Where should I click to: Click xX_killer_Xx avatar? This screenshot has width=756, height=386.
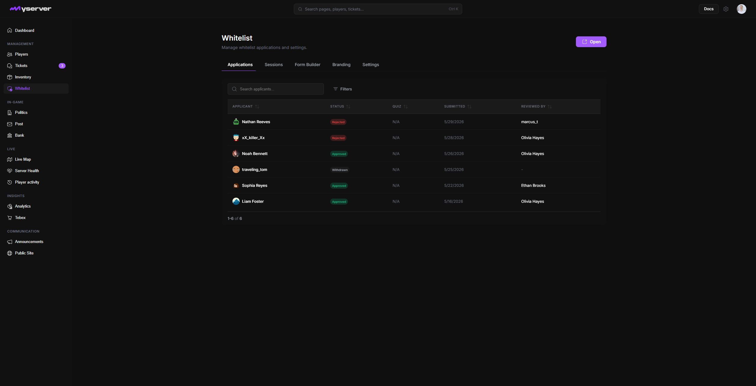click(x=236, y=138)
